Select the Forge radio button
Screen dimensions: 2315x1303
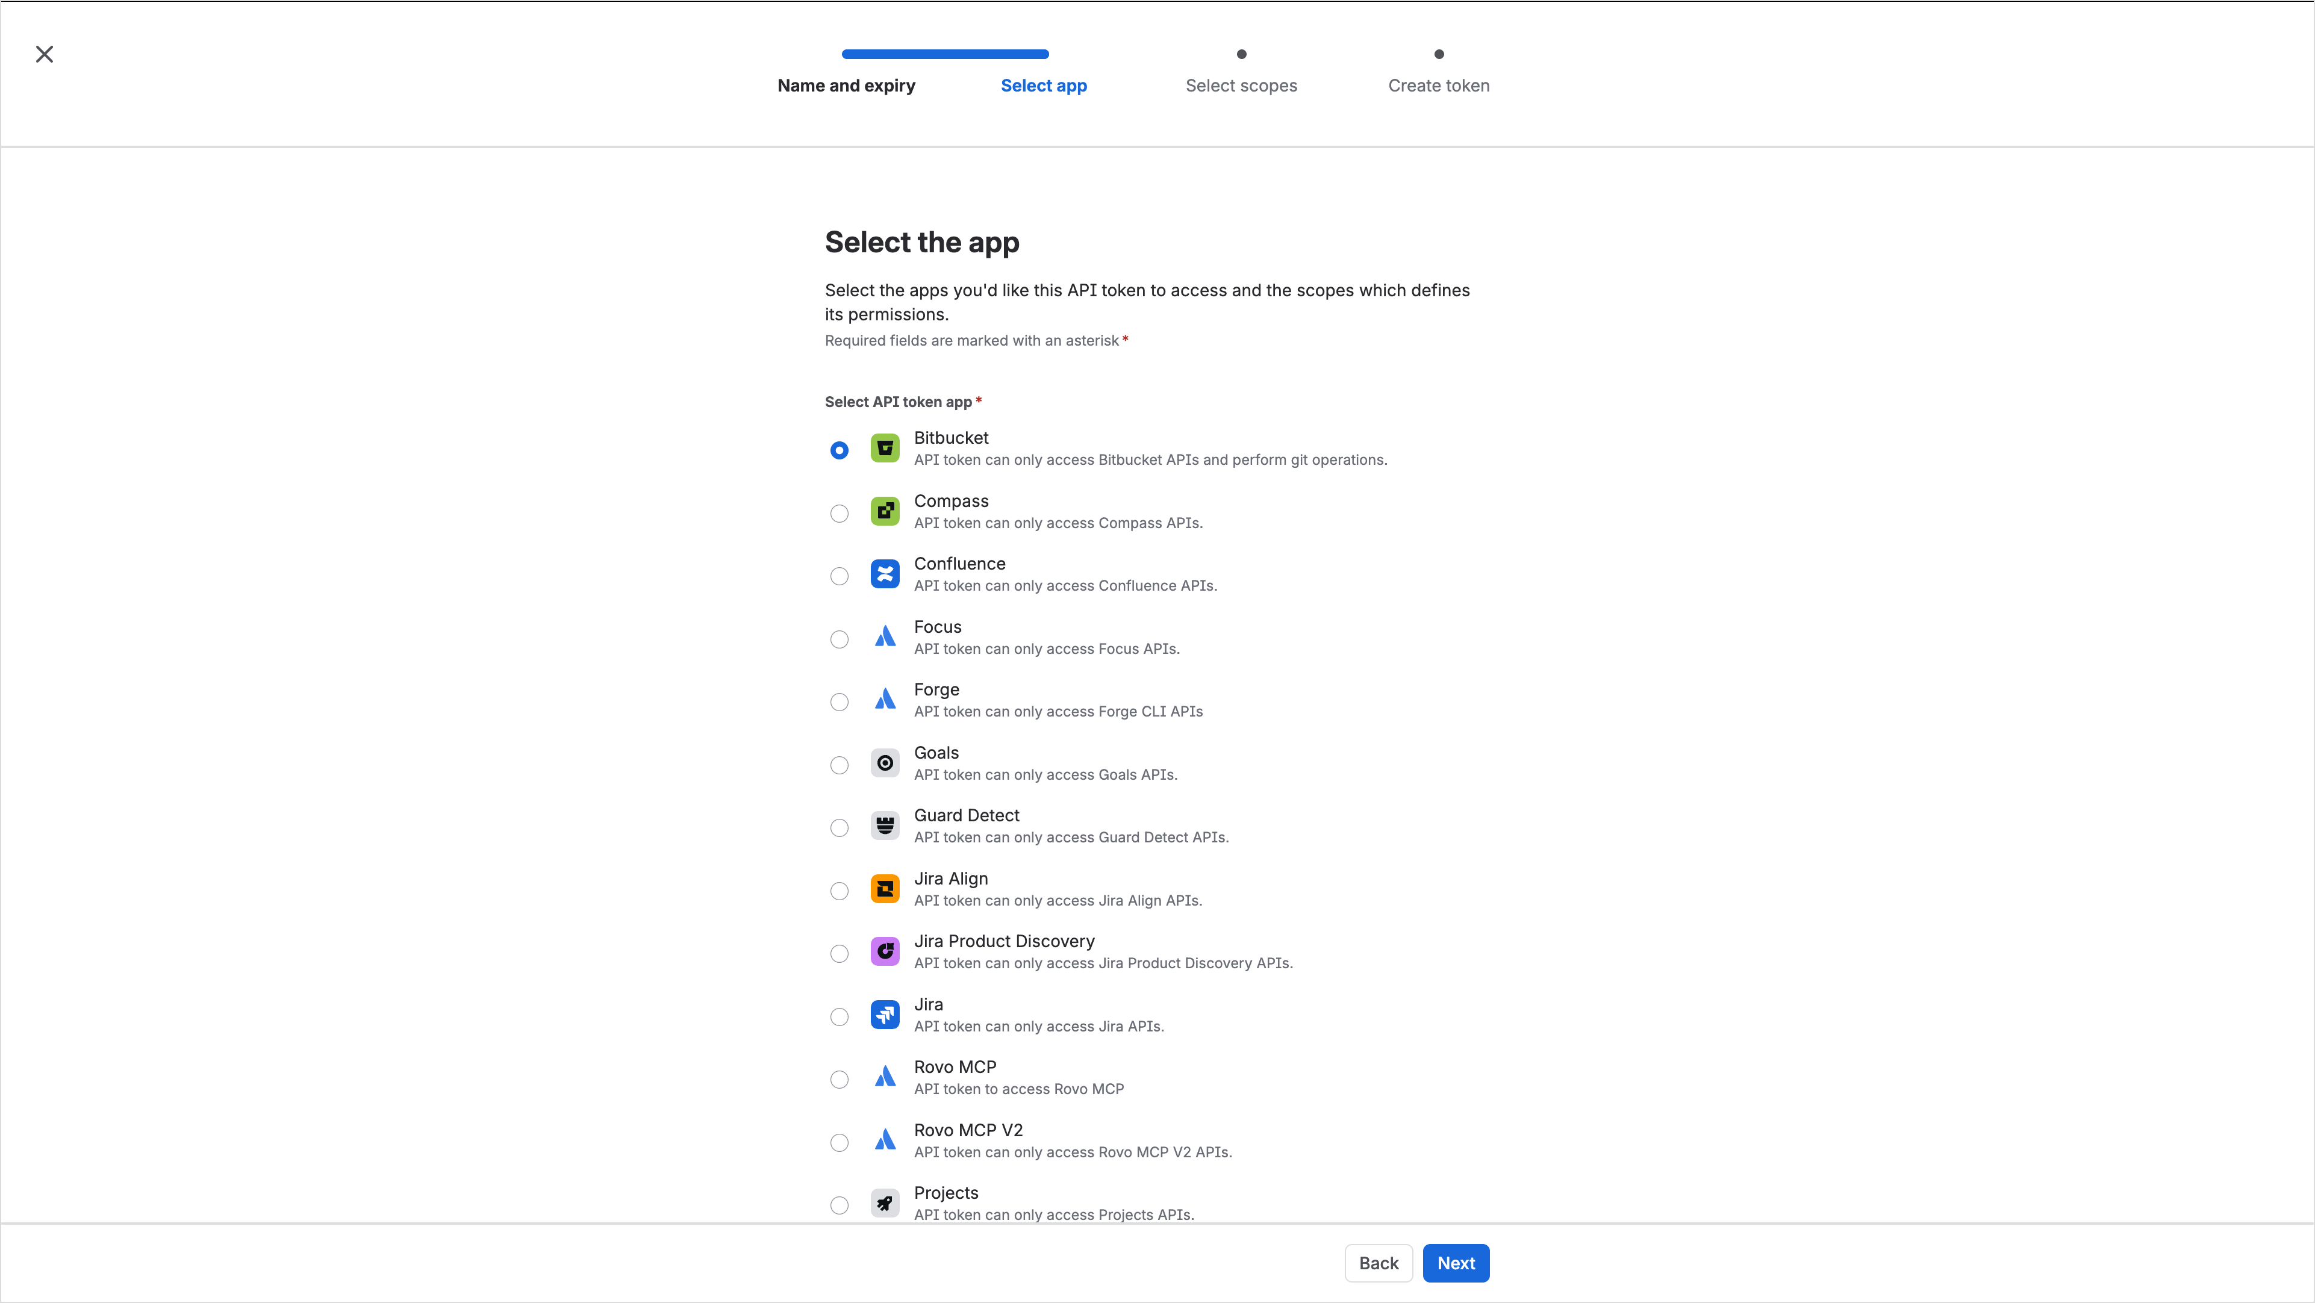(840, 702)
